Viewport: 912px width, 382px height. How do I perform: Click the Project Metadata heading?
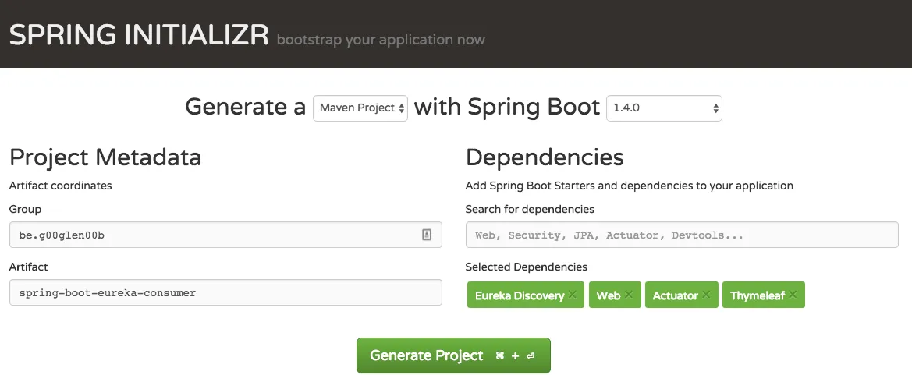pos(105,157)
